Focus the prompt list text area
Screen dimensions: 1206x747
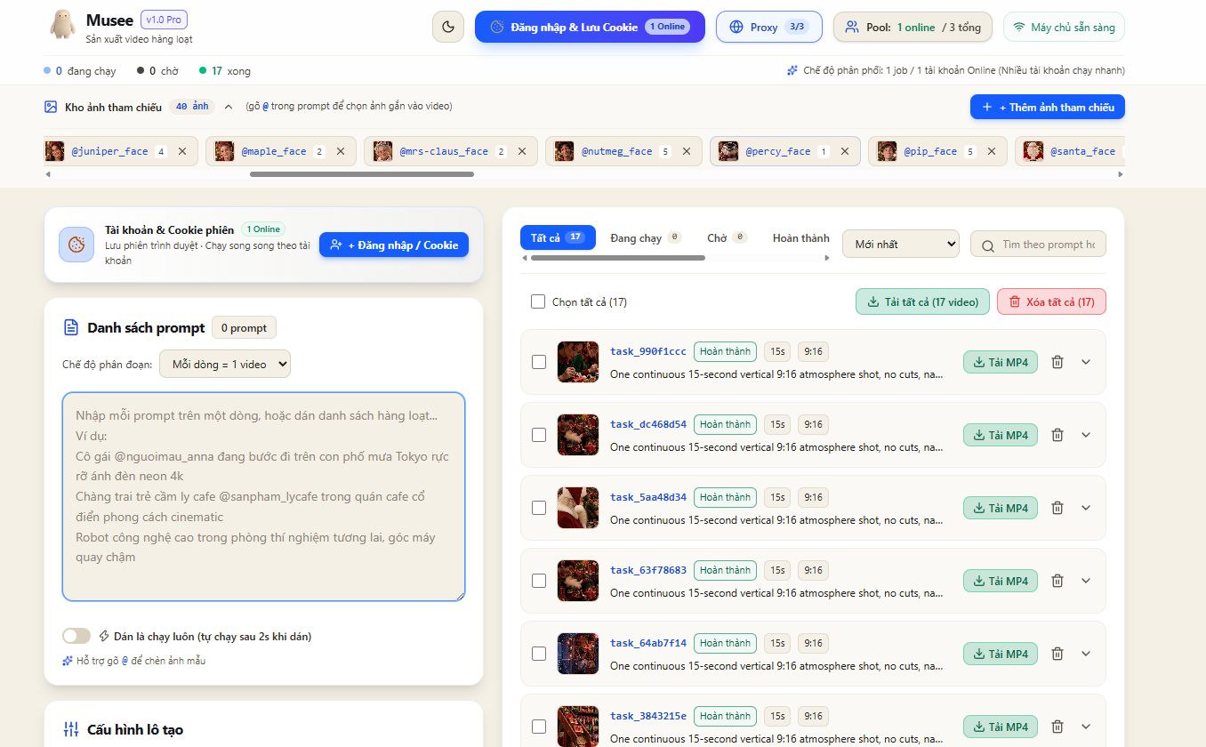(x=263, y=496)
